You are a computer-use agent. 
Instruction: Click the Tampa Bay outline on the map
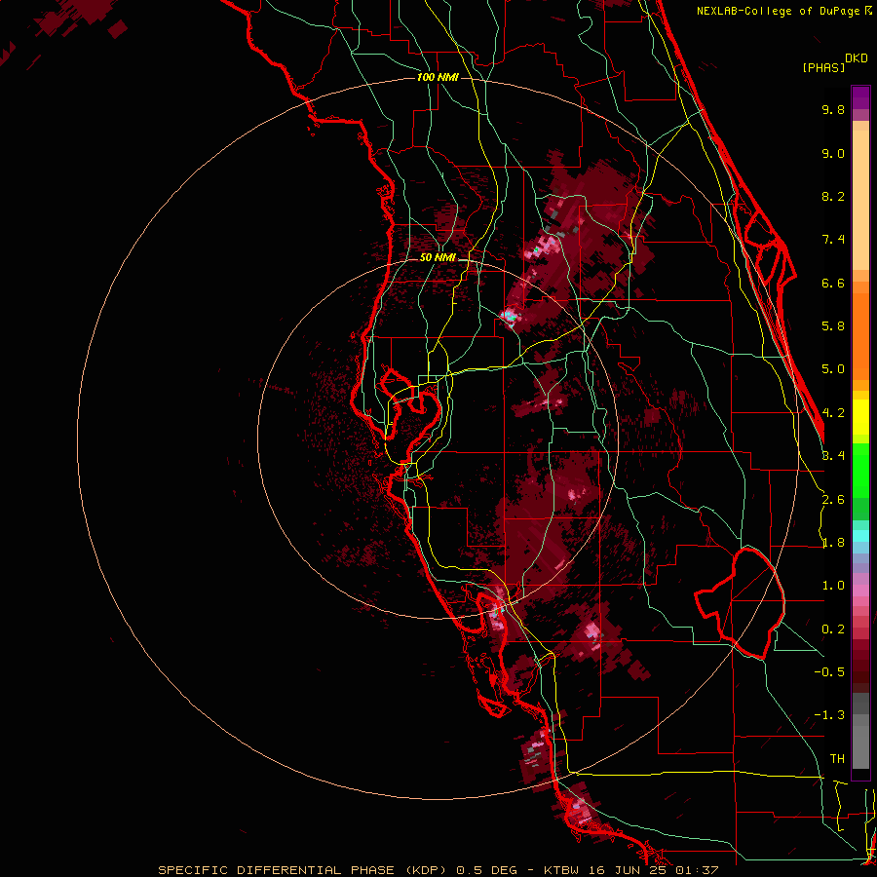pos(411,414)
